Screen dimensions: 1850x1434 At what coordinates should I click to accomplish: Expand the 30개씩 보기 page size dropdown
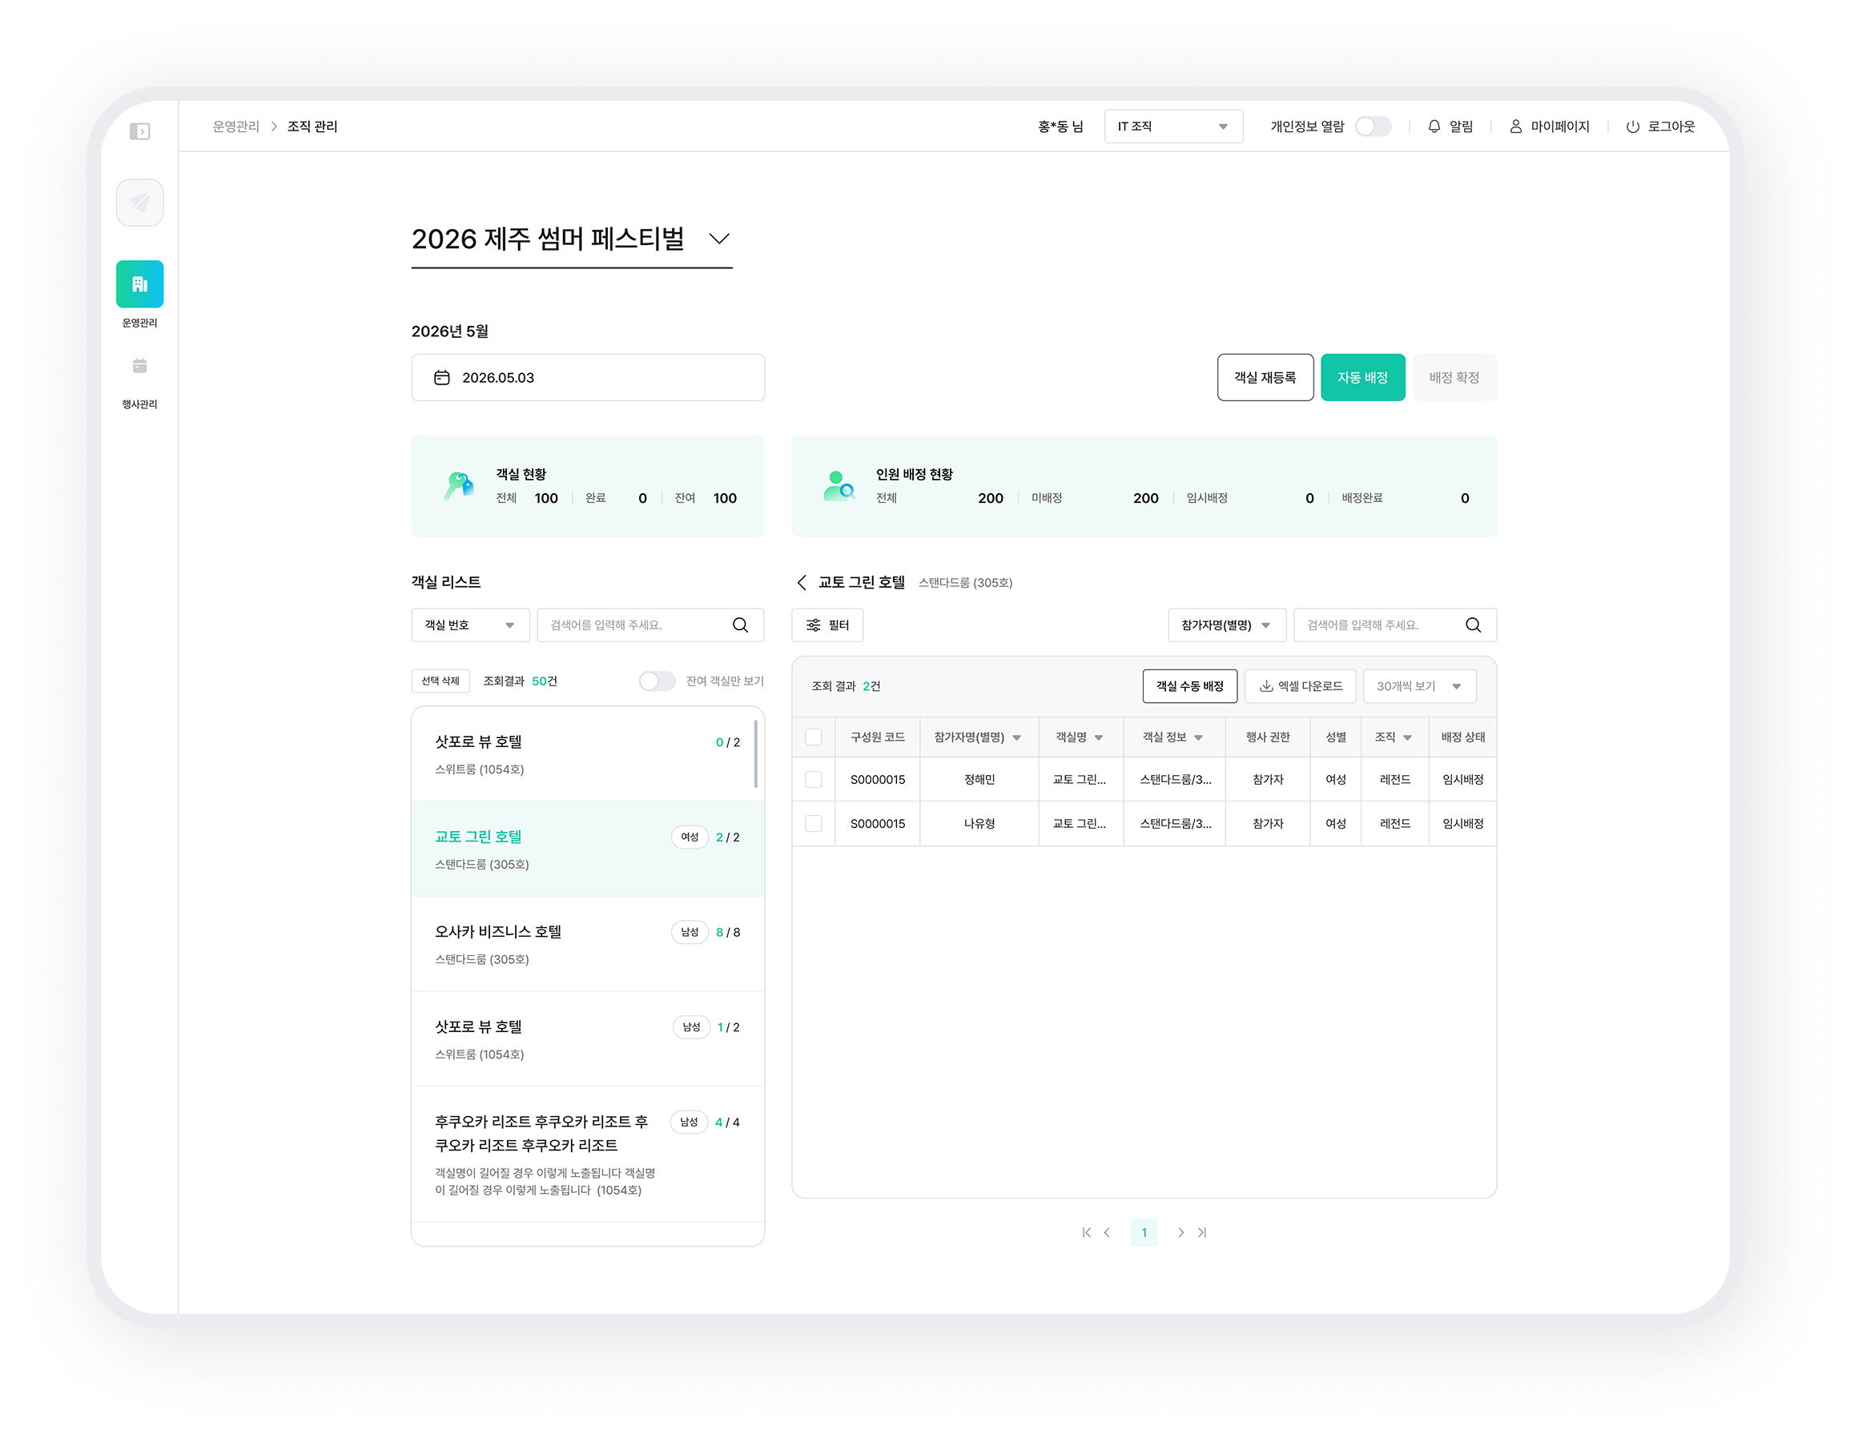pyautogui.click(x=1420, y=686)
